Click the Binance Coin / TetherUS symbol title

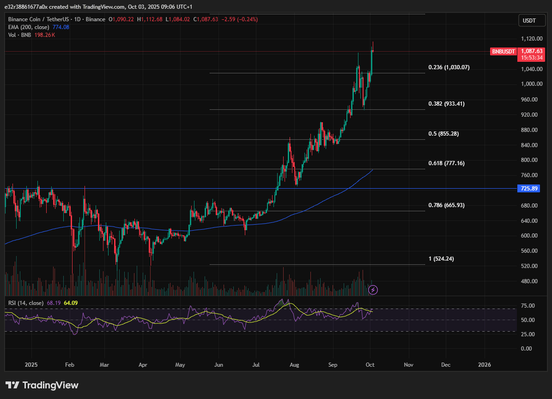tap(38, 19)
